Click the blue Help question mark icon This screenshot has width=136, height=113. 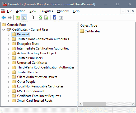click(x=54, y=17)
